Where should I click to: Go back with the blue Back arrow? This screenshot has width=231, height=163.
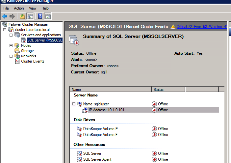tap(5, 16)
